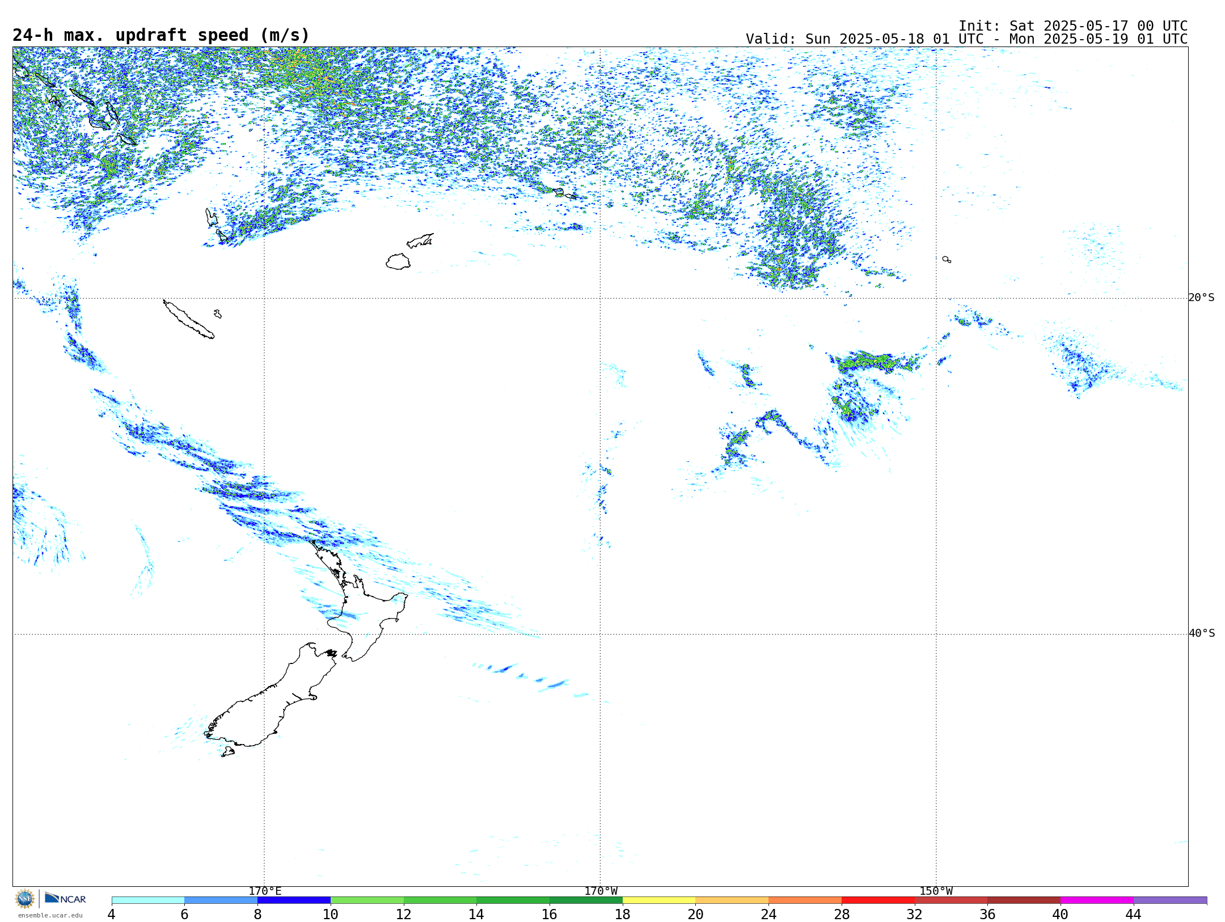The height and width of the screenshot is (922, 1225).
Task: Click the brown 36–40 colorbar segment
Action: pyautogui.click(x=1024, y=900)
